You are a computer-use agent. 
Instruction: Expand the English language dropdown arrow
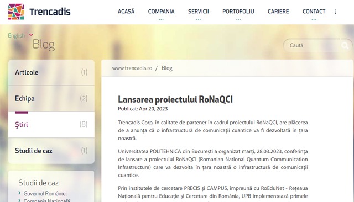(31, 35)
